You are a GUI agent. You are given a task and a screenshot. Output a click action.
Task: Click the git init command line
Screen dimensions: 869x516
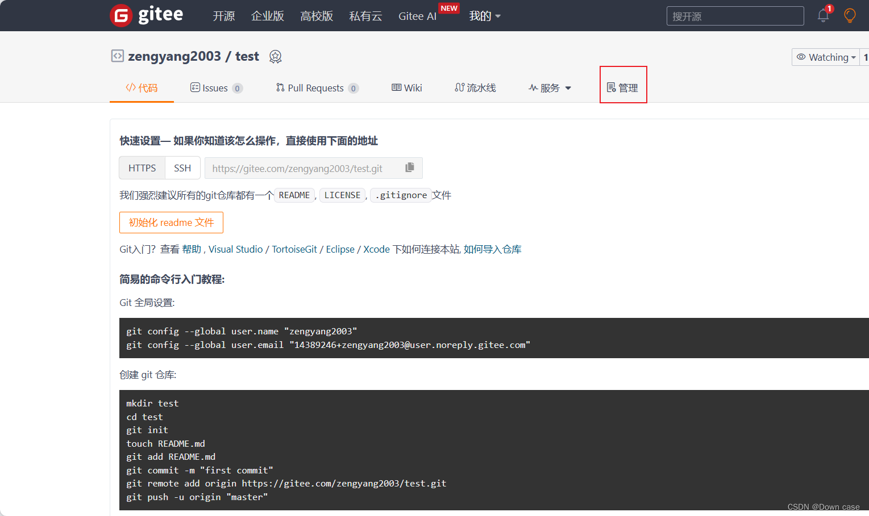(x=147, y=430)
